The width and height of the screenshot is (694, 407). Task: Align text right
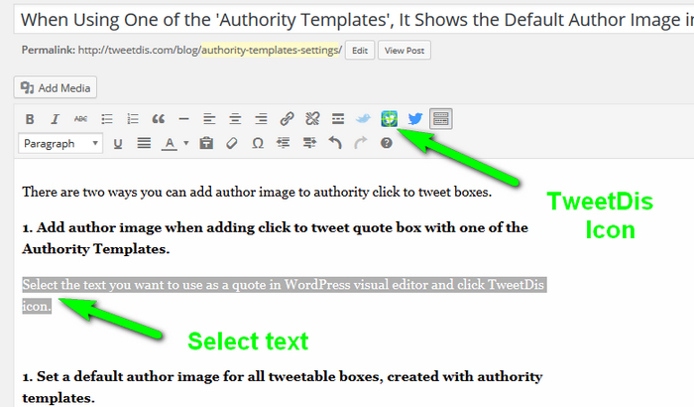(261, 119)
